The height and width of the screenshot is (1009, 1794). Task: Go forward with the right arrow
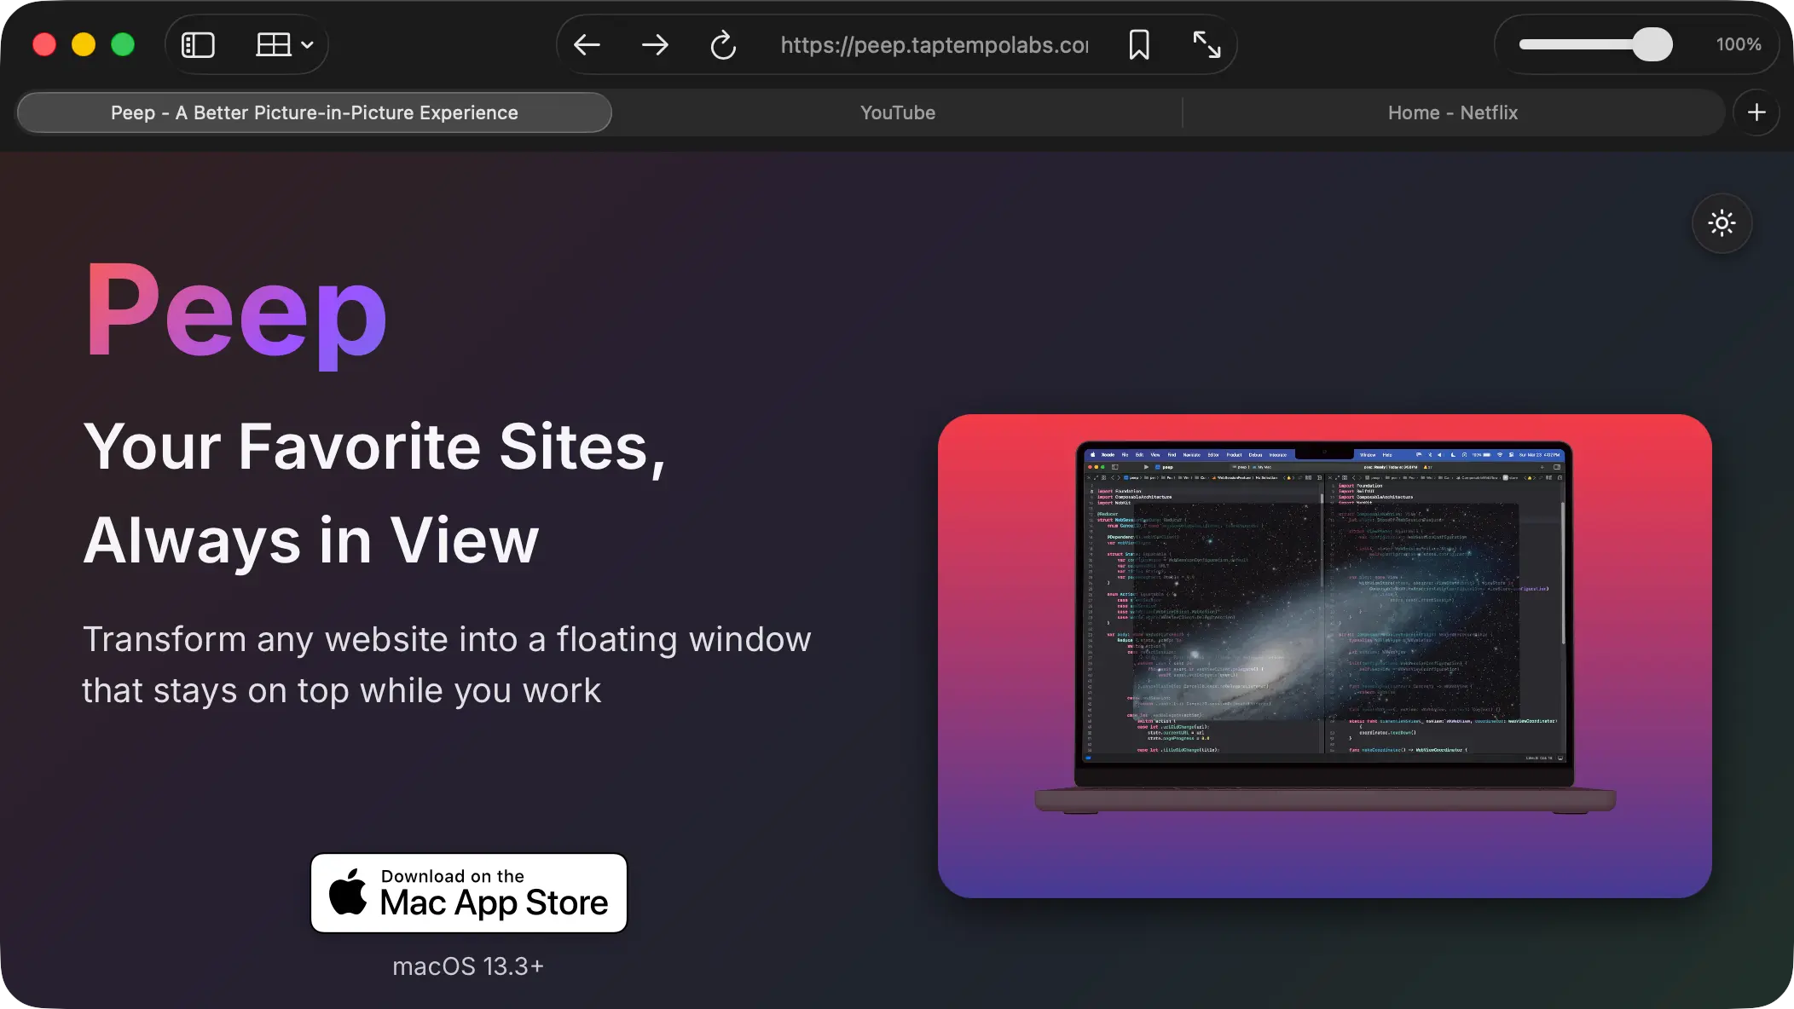[x=655, y=44]
